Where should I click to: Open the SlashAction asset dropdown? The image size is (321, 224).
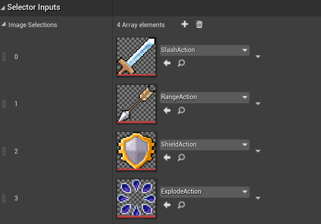pos(205,50)
